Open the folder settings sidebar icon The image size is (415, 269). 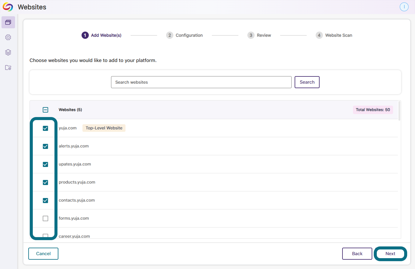click(x=8, y=67)
